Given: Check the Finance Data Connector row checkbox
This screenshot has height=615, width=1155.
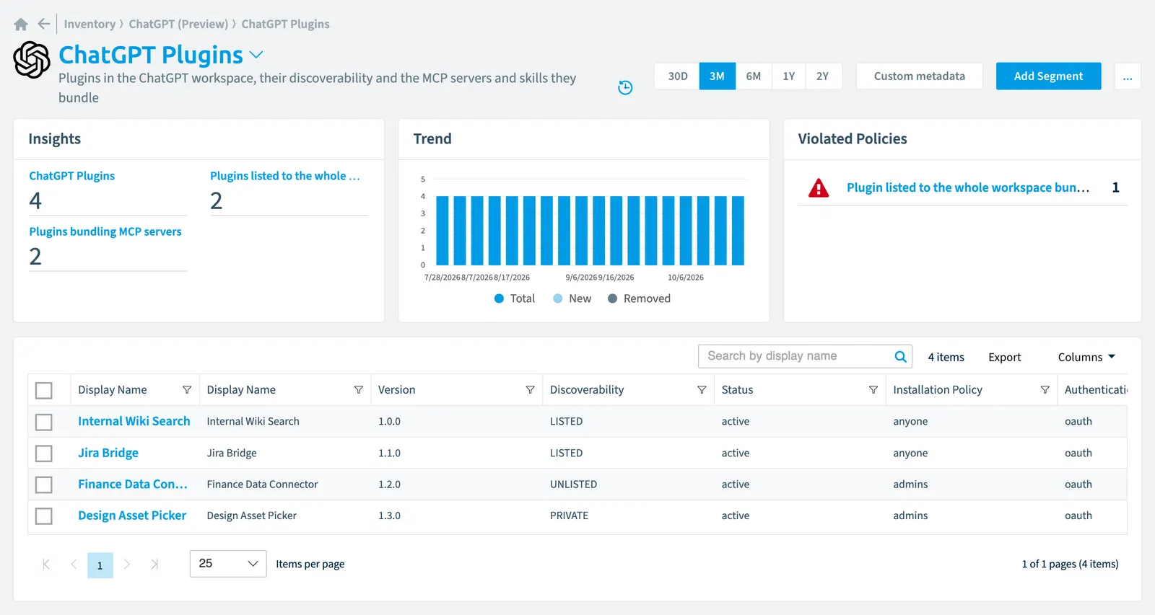Looking at the screenshot, I should [44, 485].
